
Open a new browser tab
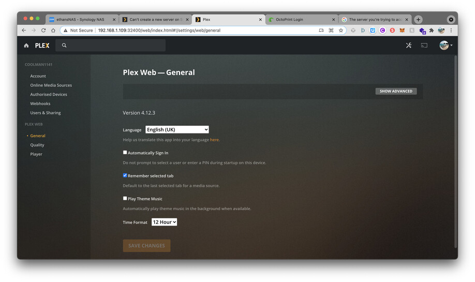point(419,19)
